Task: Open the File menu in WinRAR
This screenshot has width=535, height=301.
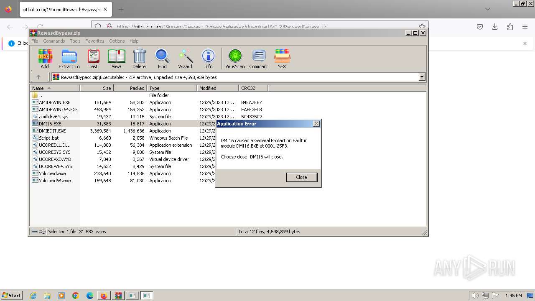Action: (x=35, y=41)
